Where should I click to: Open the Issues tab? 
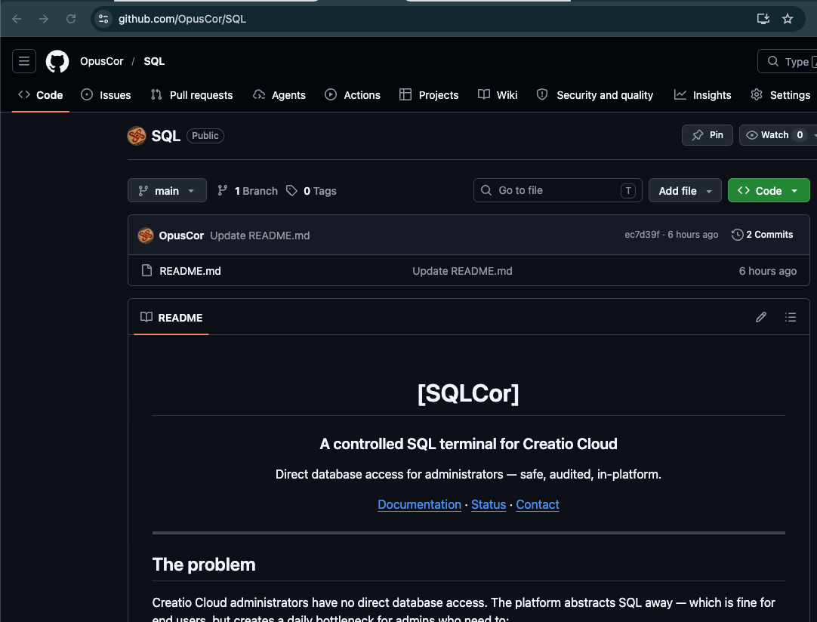106,95
